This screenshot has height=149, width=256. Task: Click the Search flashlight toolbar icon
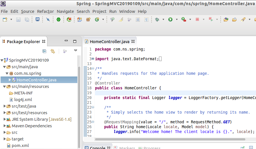(243, 20)
